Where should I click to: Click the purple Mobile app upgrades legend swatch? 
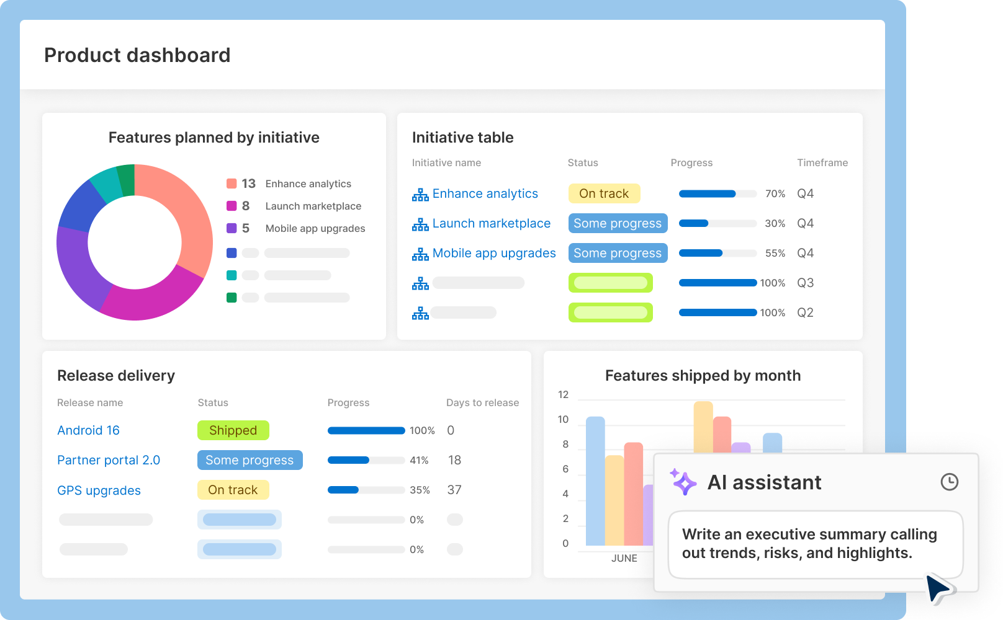coord(232,228)
